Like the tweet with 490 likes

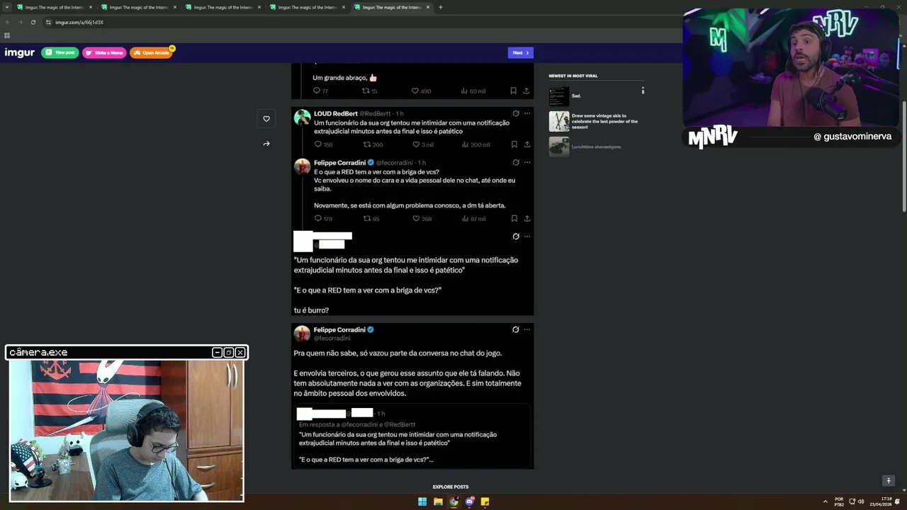tap(415, 91)
